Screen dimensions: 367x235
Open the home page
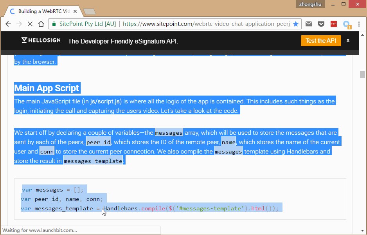[41, 24]
